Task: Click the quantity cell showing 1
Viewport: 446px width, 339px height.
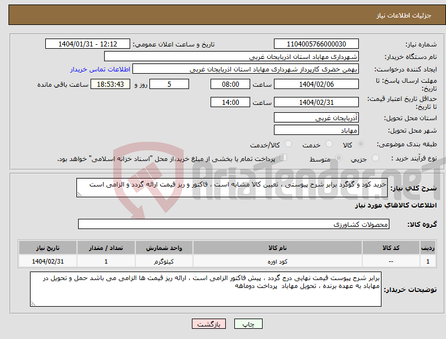Action: pos(106,261)
